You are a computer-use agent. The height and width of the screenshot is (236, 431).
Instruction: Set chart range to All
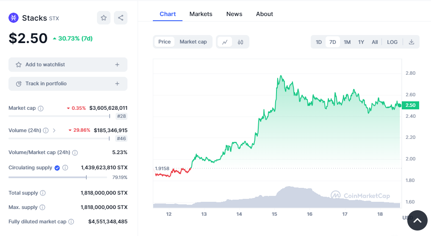point(375,42)
